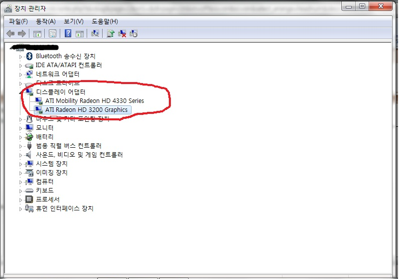The height and width of the screenshot is (279, 408).
Task: Open the 파일(F) menu
Action: tap(18, 21)
